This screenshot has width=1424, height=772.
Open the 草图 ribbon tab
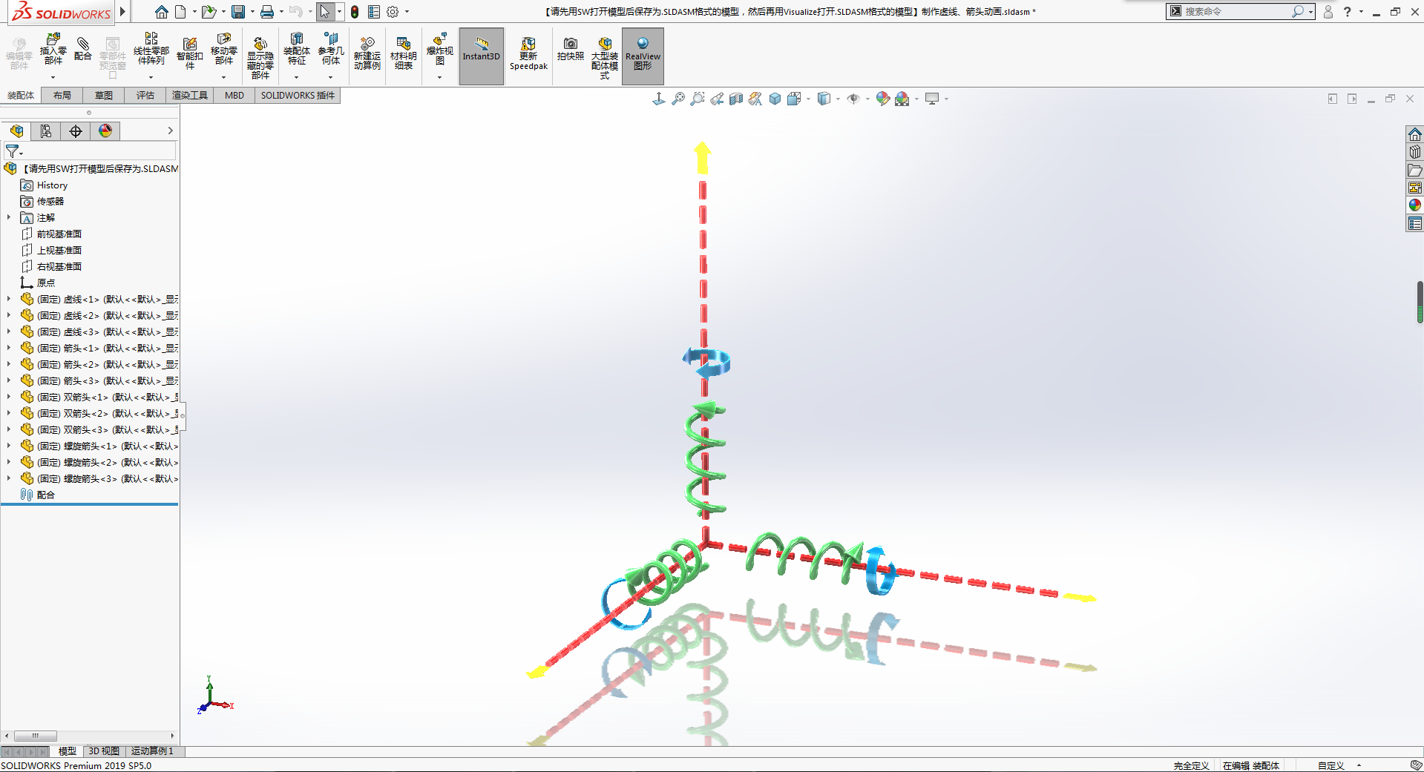click(104, 95)
